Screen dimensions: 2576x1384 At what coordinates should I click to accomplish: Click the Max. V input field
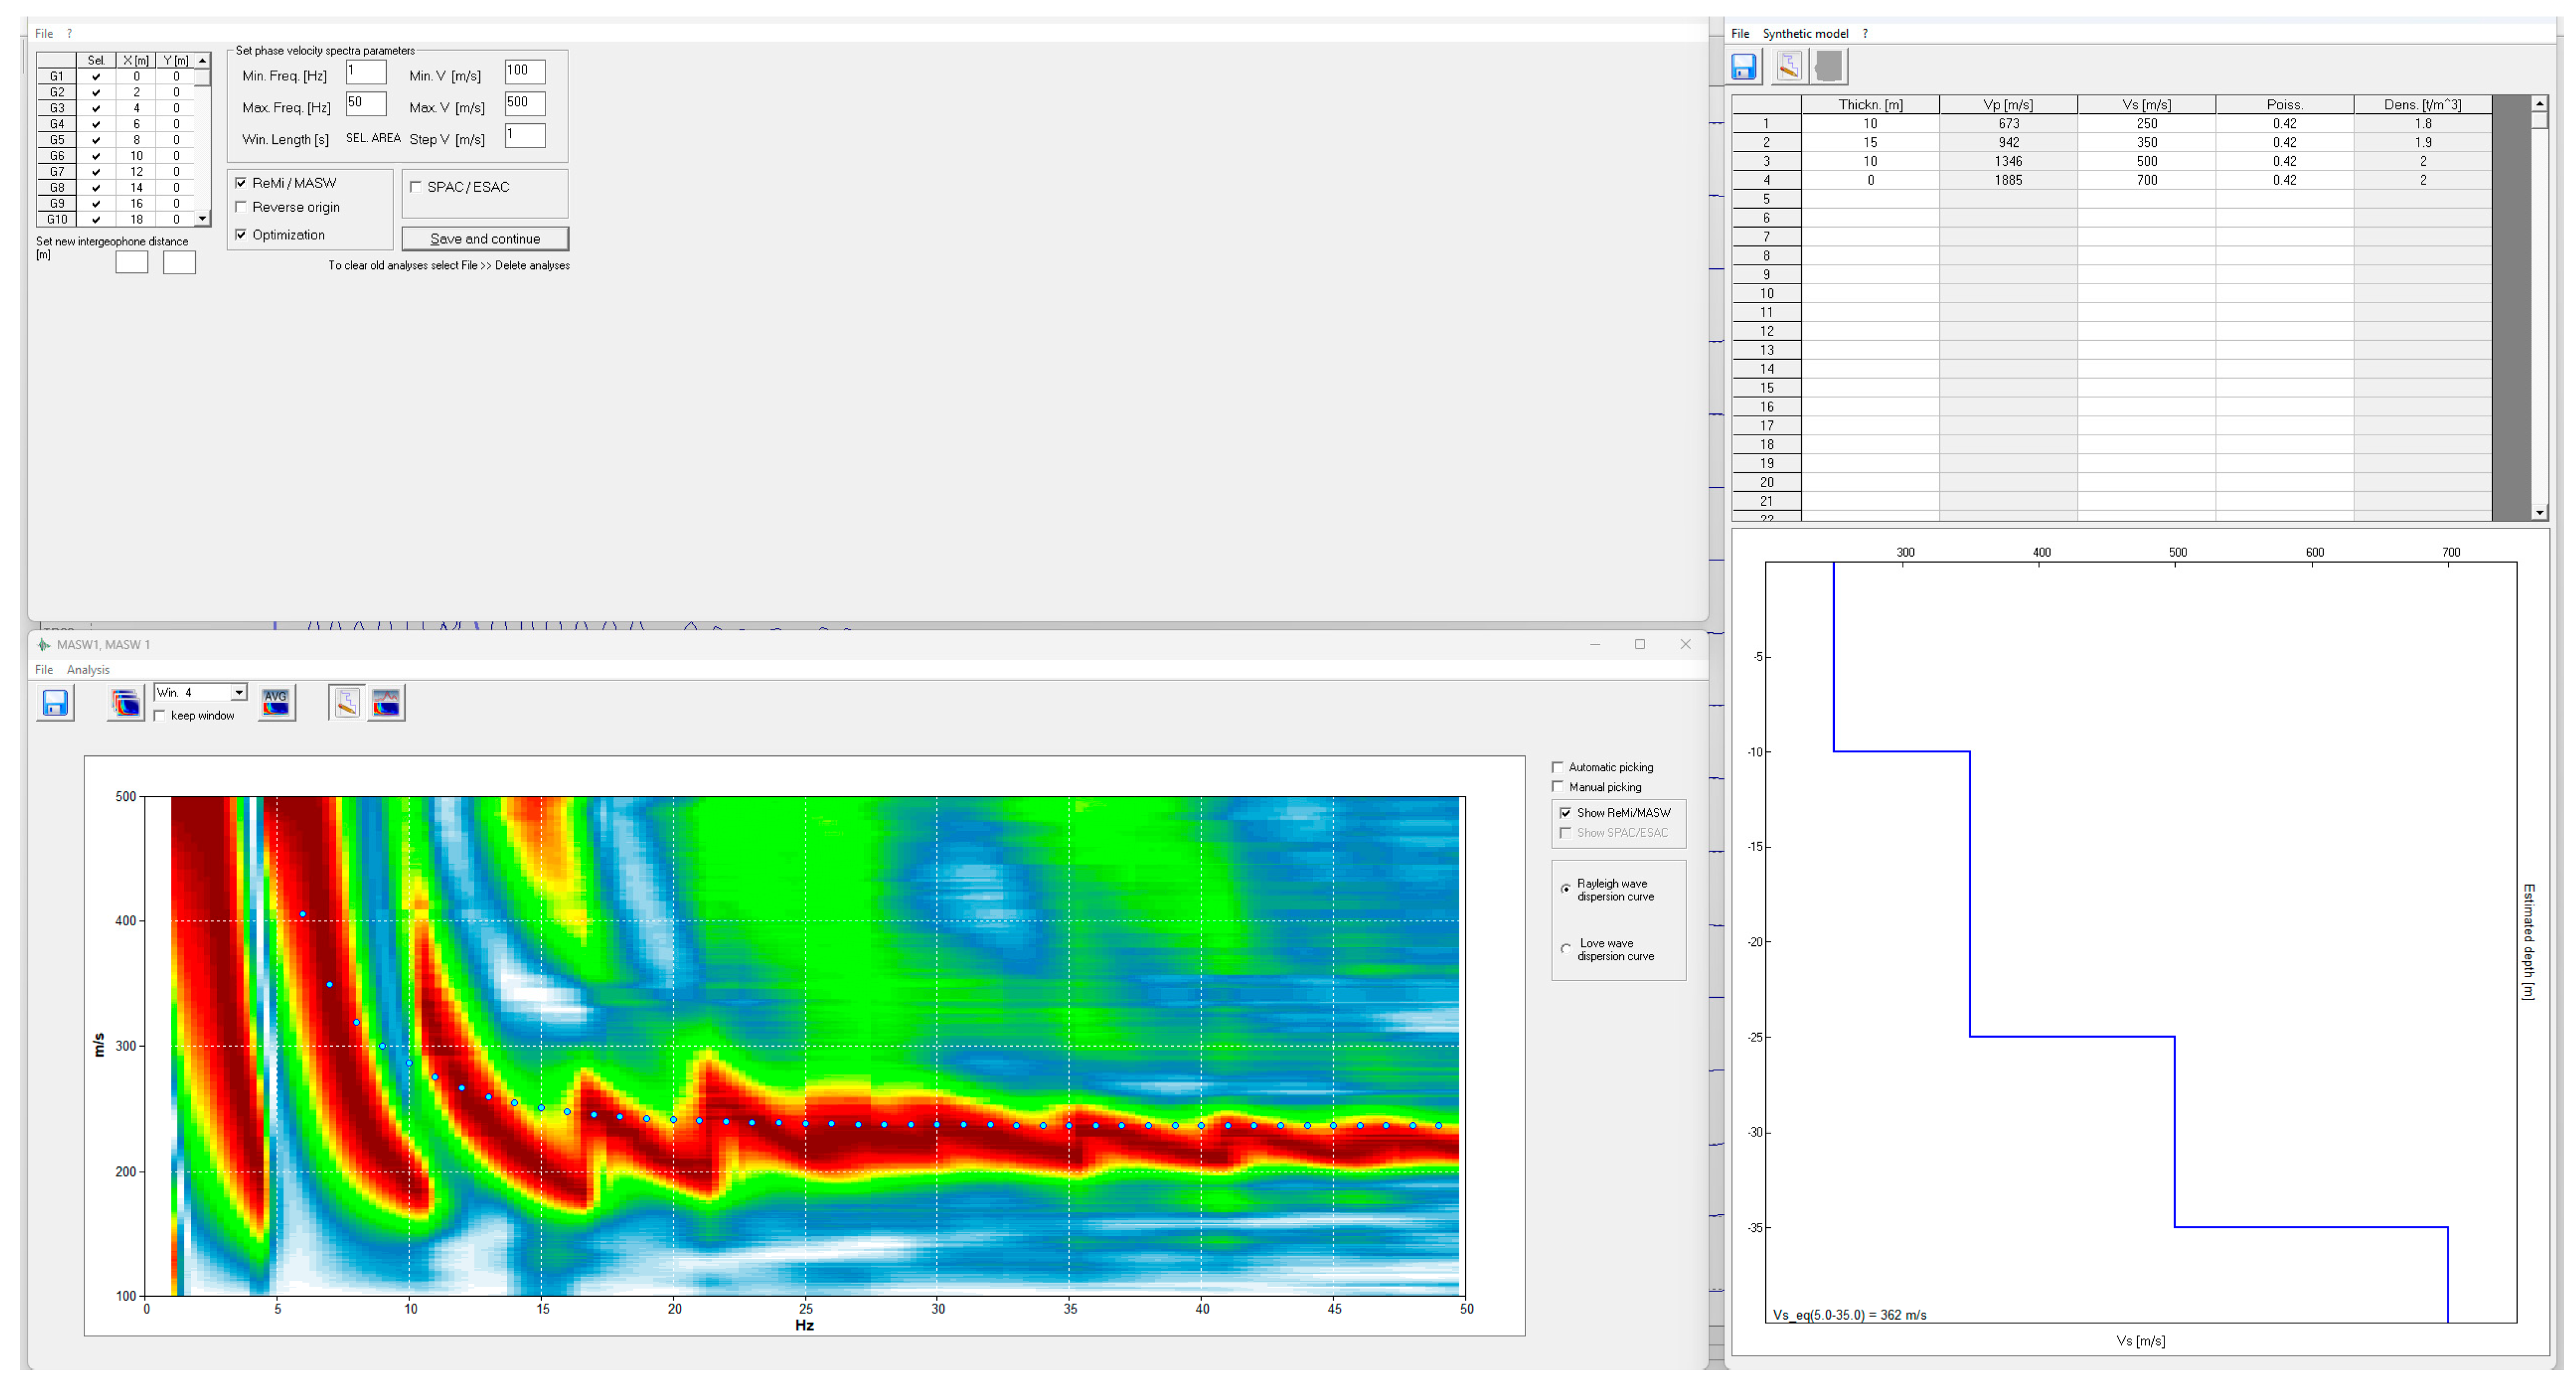[525, 103]
